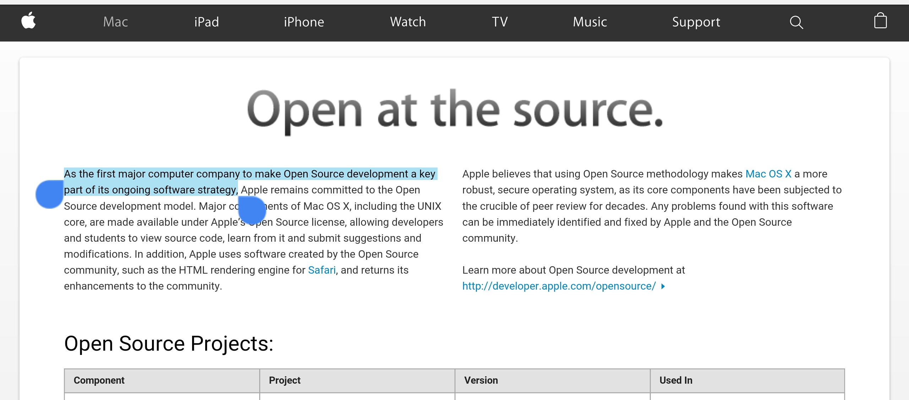Image resolution: width=909 pixels, height=400 pixels.
Task: Click the highlighted "As the first major computer" text
Action: [129, 174]
